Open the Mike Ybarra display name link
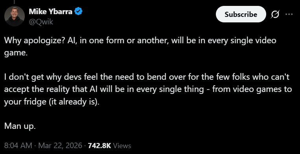Image resolution: width=300 pixels, height=154 pixels. [51, 12]
